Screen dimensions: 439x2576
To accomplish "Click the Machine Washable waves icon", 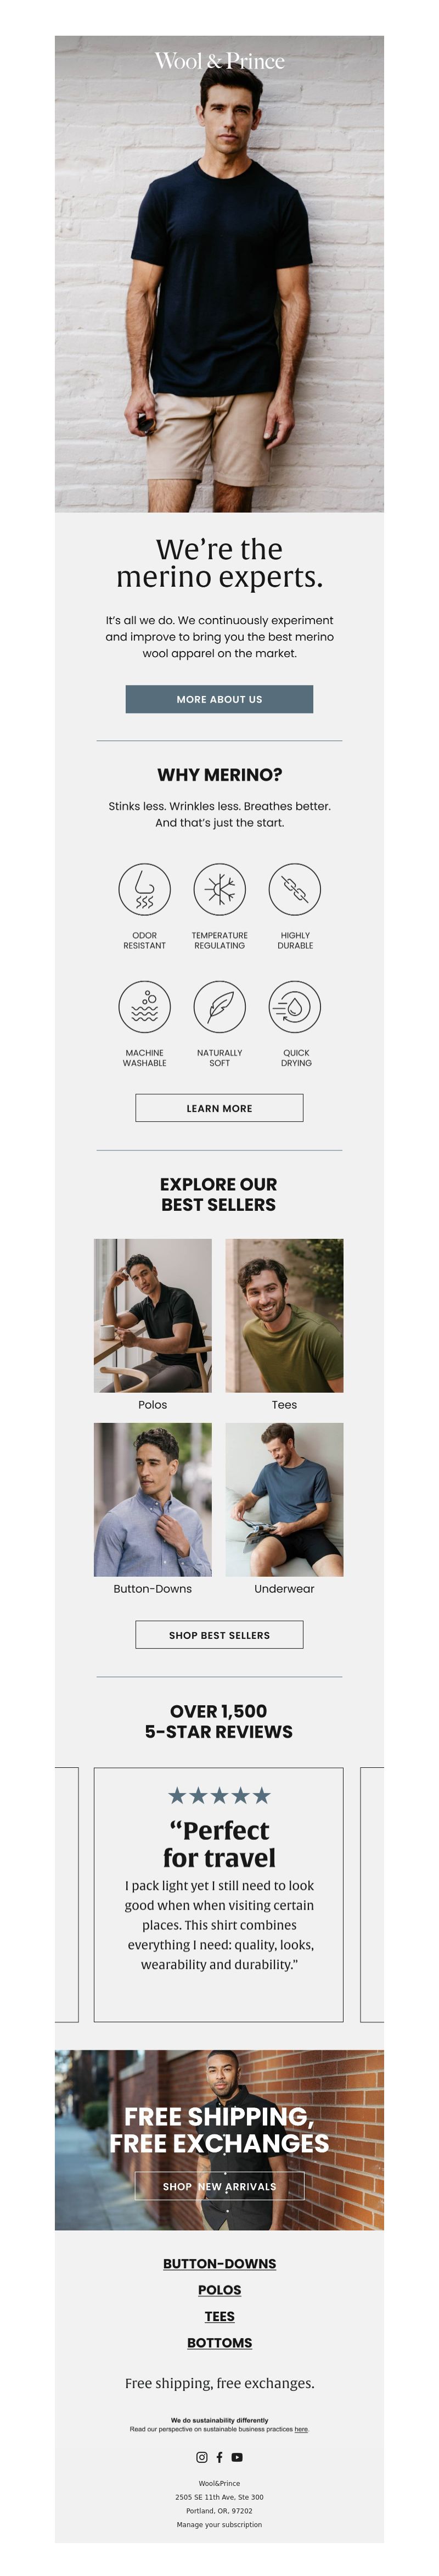I will coord(144,1007).
